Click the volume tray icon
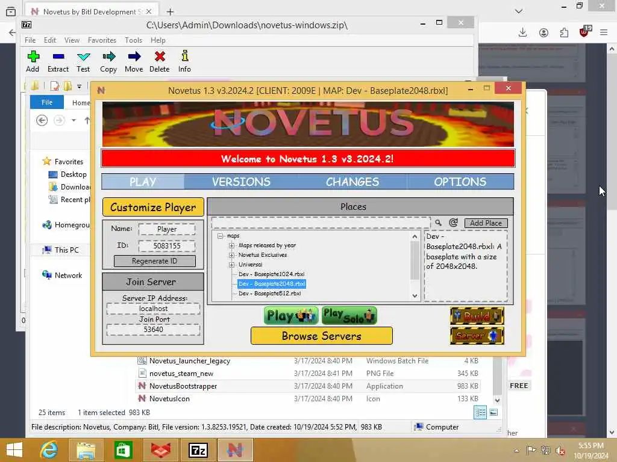Image resolution: width=617 pixels, height=462 pixels. 560,451
